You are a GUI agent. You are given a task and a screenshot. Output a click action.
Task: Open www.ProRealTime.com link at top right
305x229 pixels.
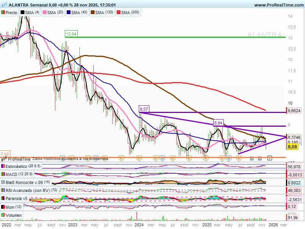pyautogui.click(x=278, y=5)
